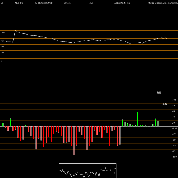Click the first green bar on the left

tap(3, 125)
